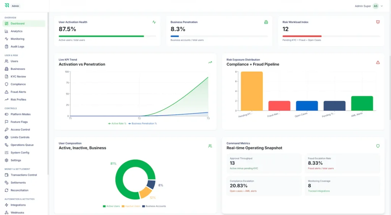
Task: Click the shield icon on Real-time Operating Snapshot
Action: [x=378, y=146]
